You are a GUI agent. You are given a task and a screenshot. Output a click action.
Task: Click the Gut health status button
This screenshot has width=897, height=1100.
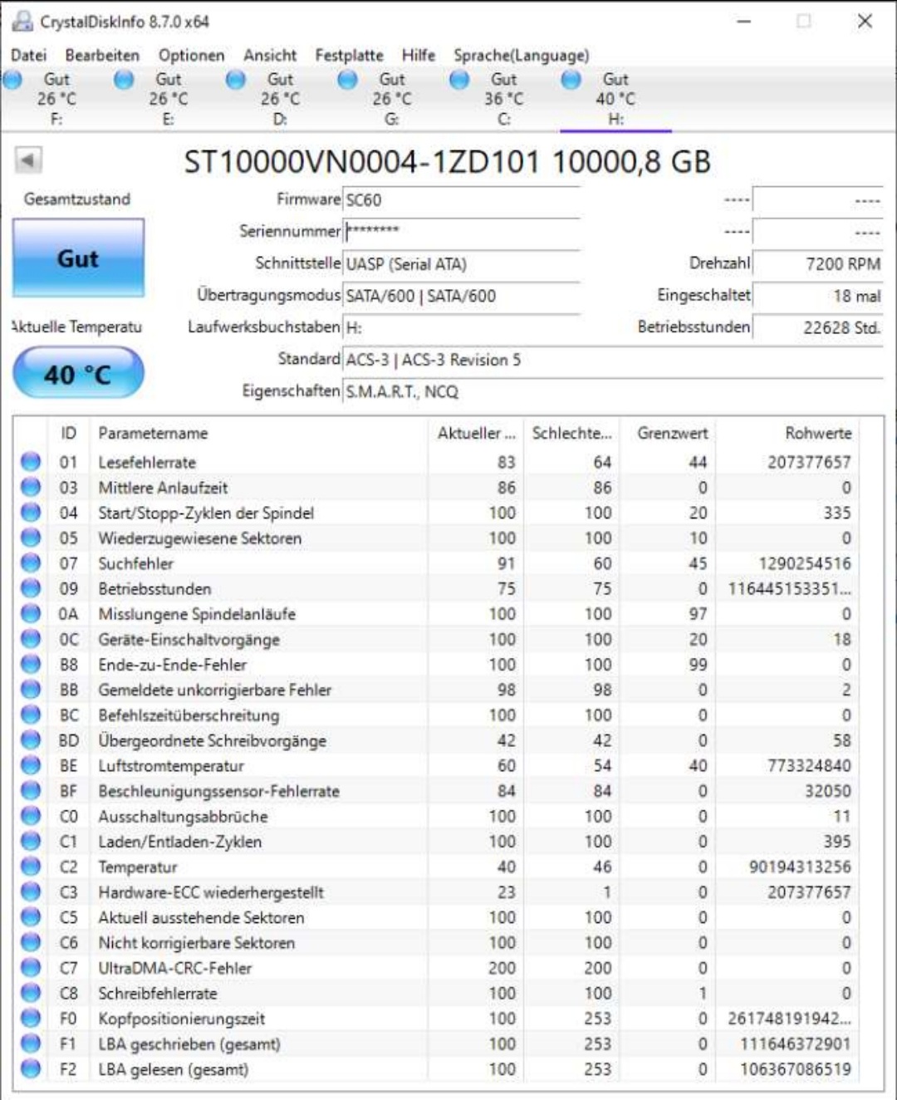pos(78,258)
